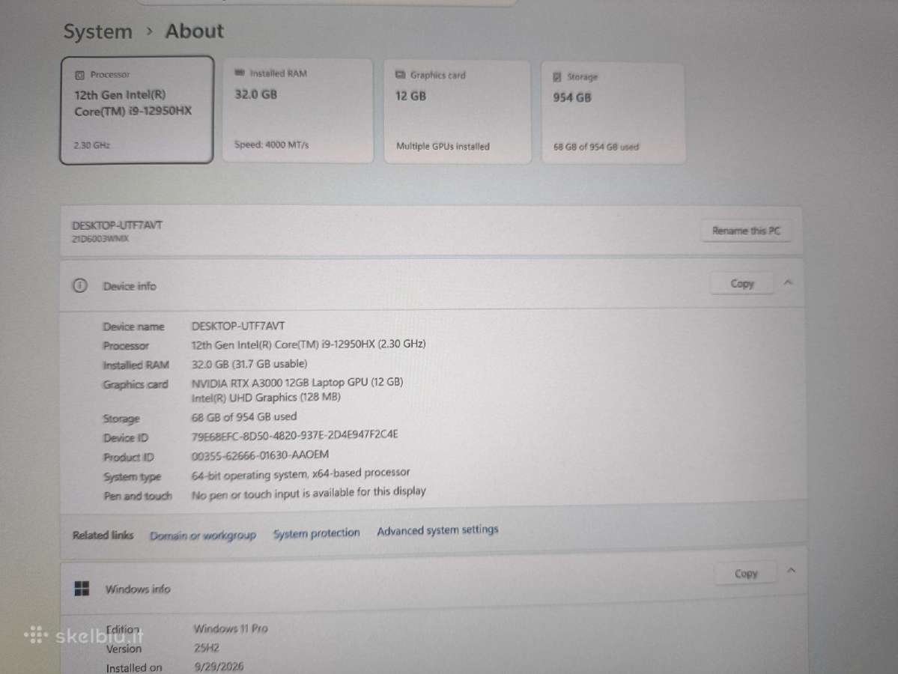Viewport: 898px width, 674px height.
Task: Open System protection link
Action: [x=316, y=533]
